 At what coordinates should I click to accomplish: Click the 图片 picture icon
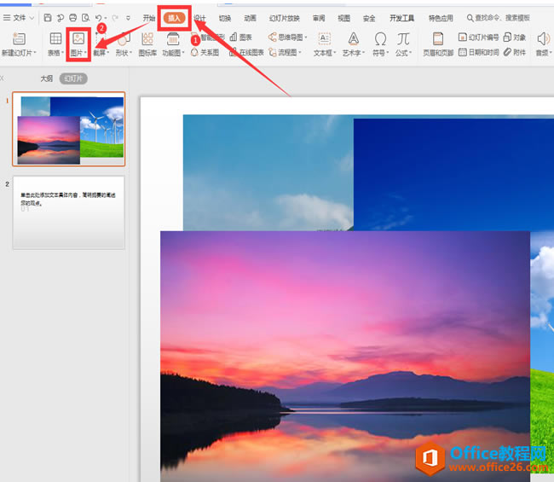[78, 38]
